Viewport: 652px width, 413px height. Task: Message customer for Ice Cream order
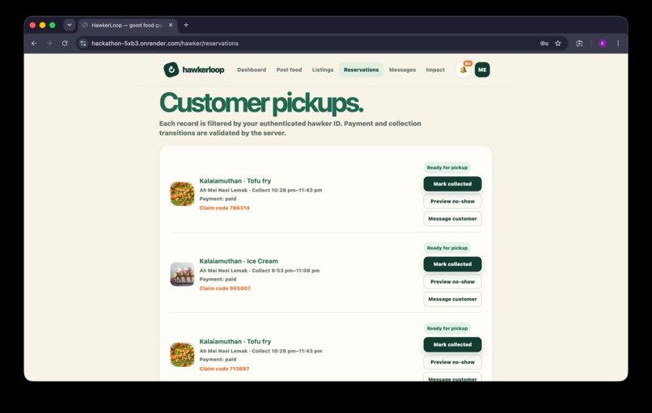(x=452, y=299)
